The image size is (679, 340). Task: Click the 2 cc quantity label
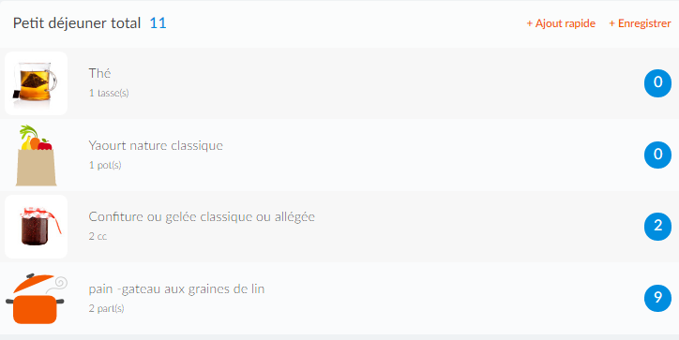point(98,237)
